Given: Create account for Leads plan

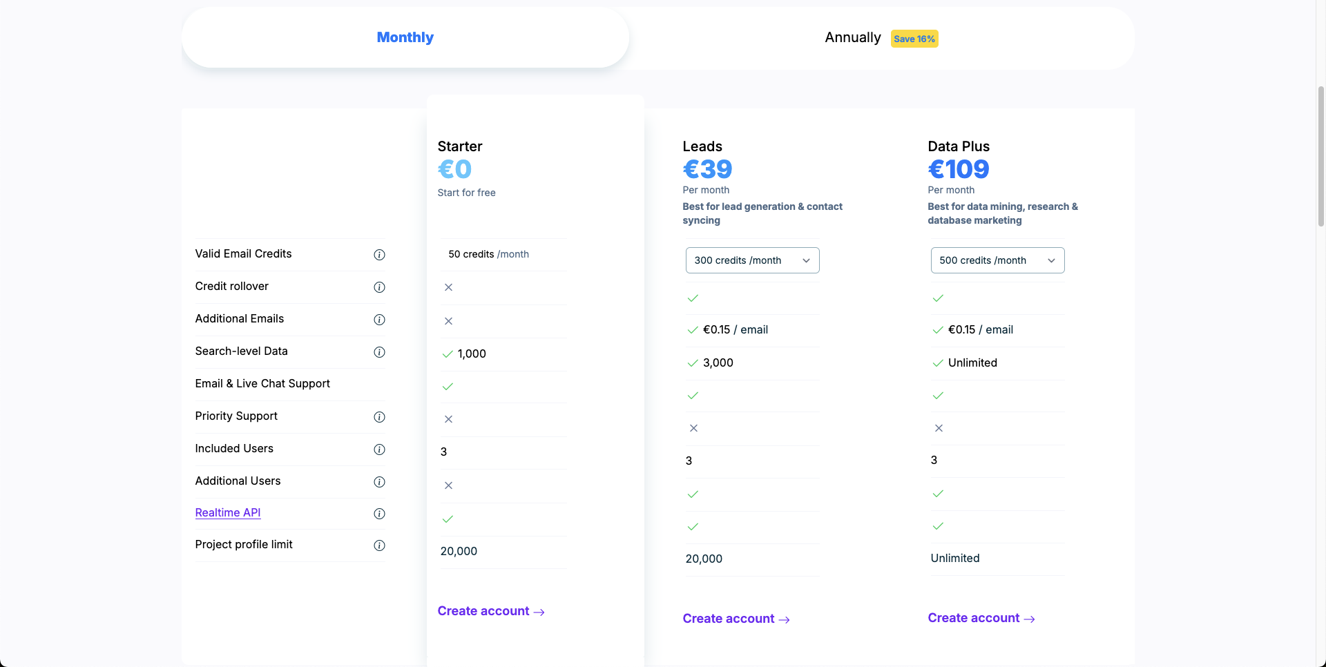Looking at the screenshot, I should [736, 619].
